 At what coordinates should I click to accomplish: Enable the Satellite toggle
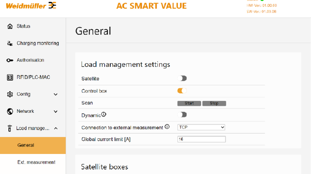tap(182, 79)
